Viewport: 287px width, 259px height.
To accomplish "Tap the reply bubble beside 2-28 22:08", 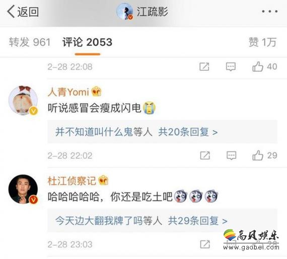I will 231,67.
